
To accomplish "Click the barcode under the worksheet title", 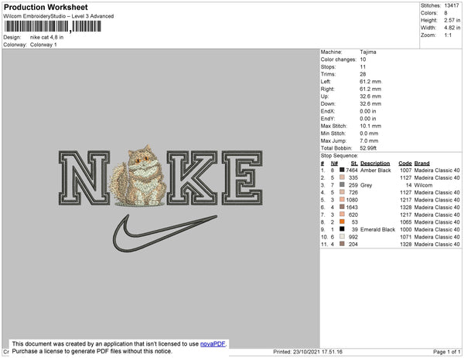I will point(53,26).
